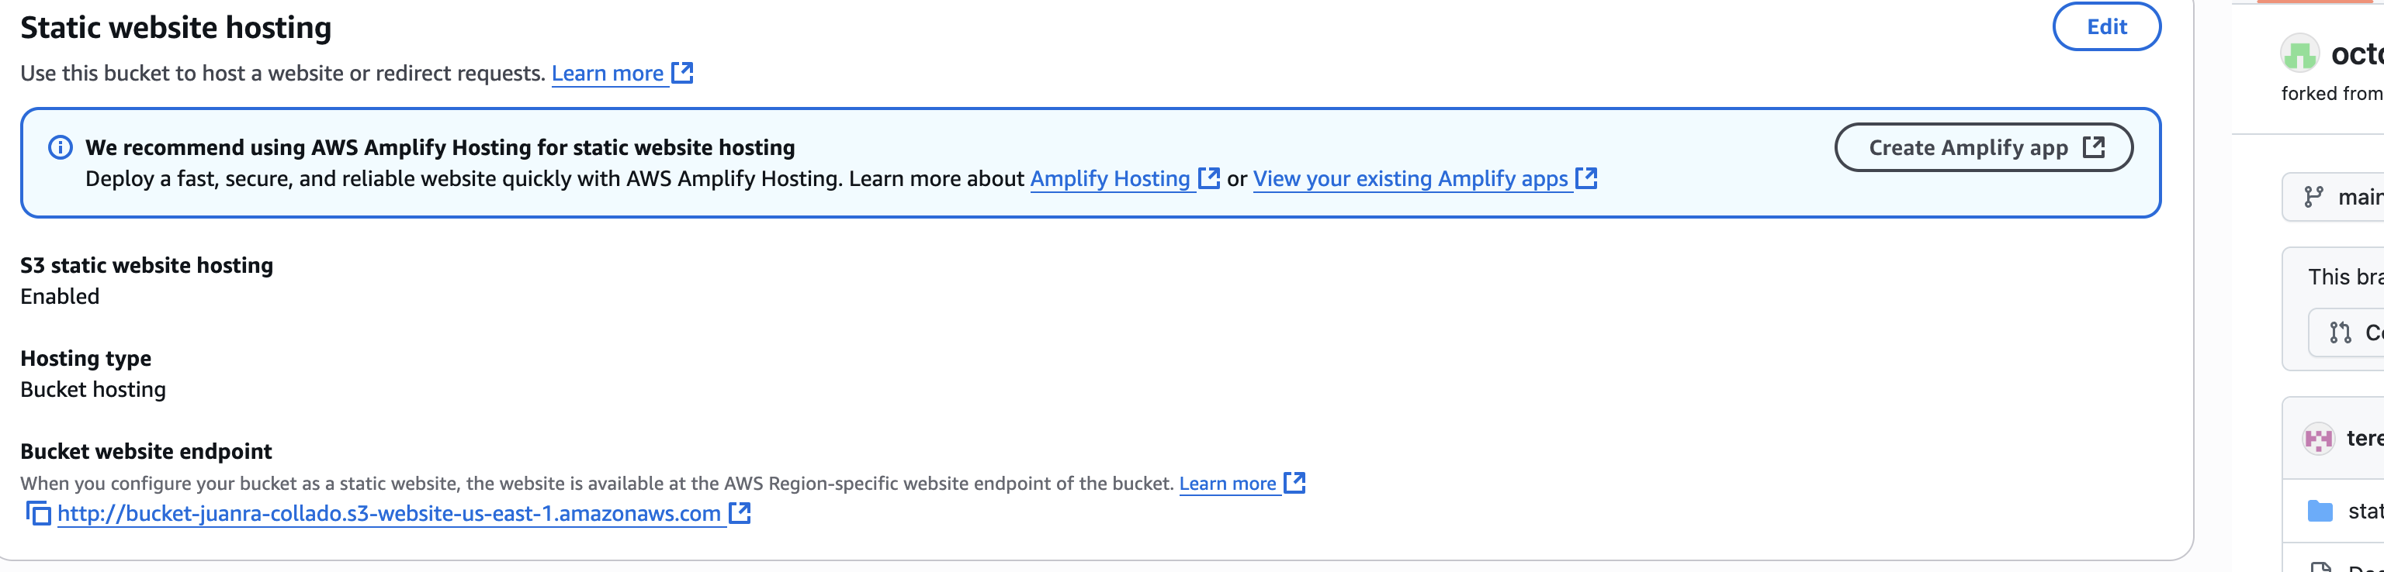Open View your existing Amplify apps link
The image size is (2384, 572).
(x=1409, y=179)
